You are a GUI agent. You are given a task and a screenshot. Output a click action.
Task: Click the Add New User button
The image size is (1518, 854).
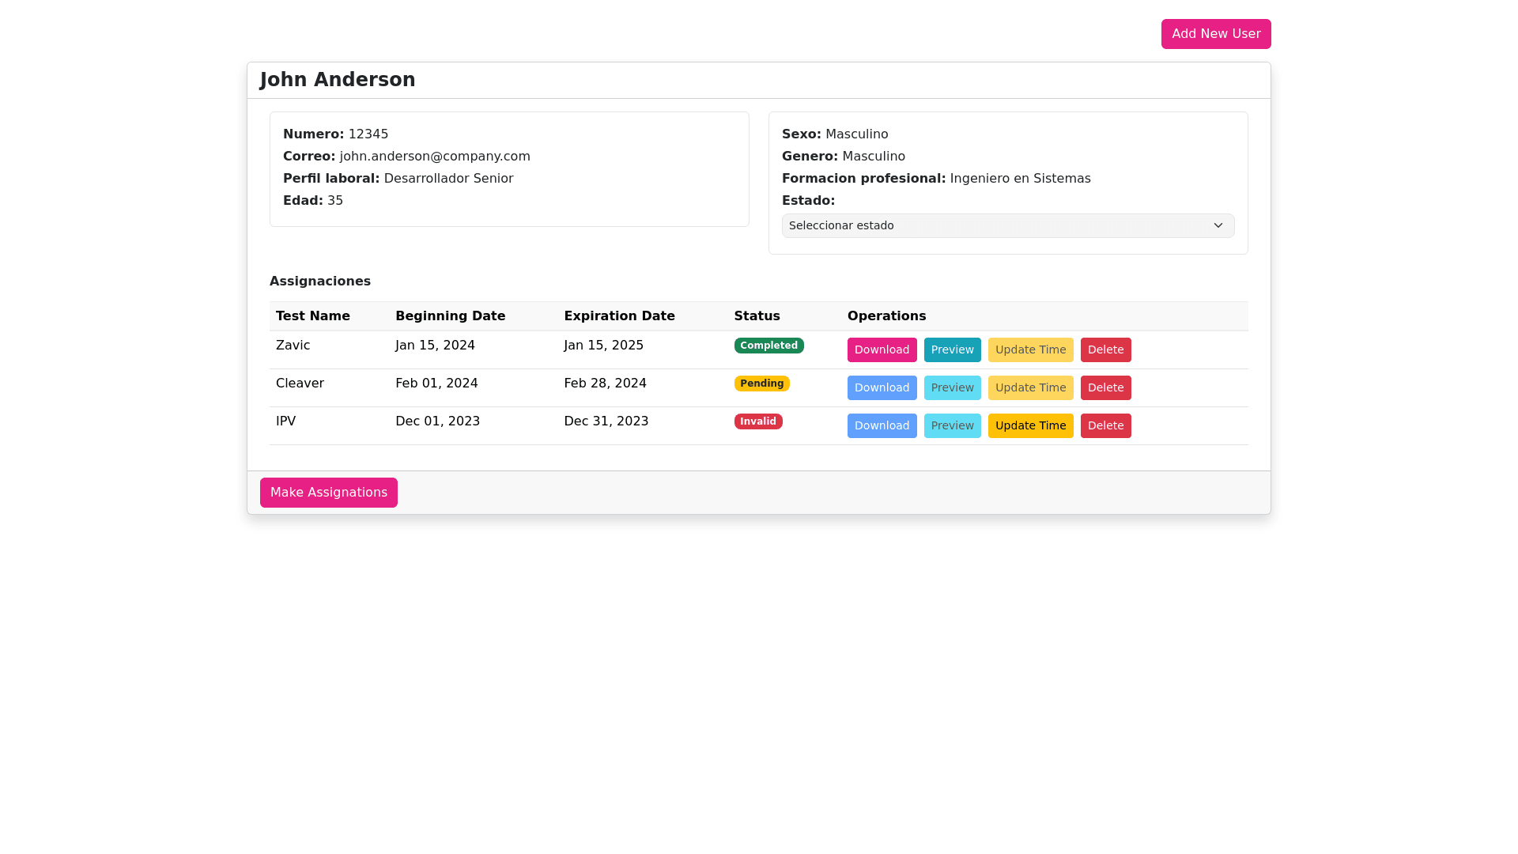[x=1215, y=34]
